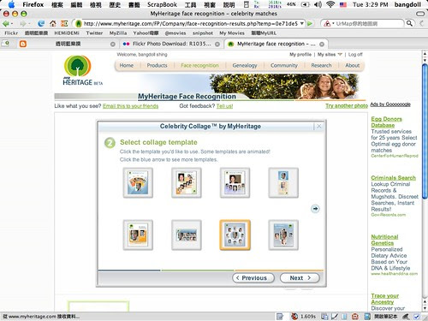428x321 pixels.
Task: Select the horizontal row faces template
Action: point(187,235)
